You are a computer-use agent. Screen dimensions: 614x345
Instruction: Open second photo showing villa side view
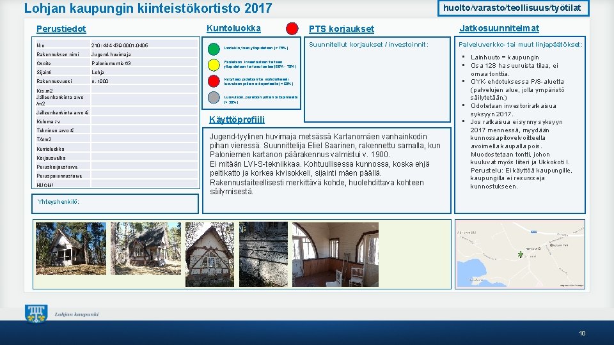click(146, 249)
